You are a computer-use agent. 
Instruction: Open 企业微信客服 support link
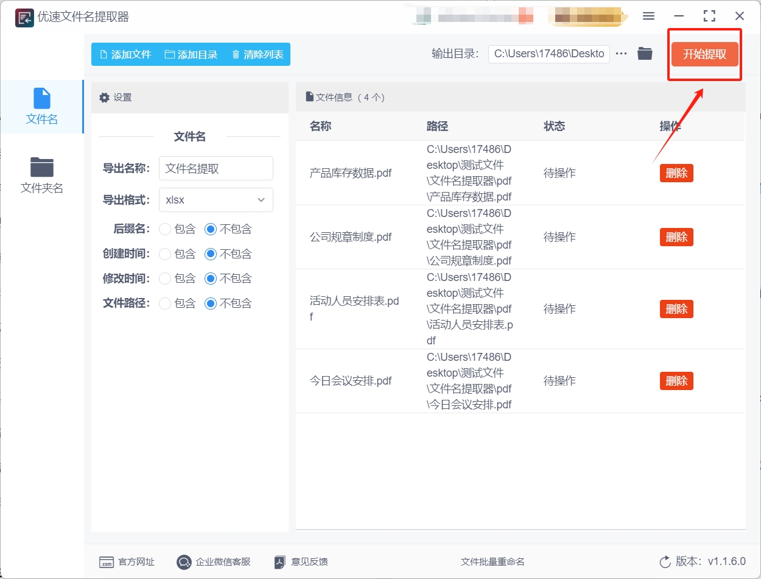pos(214,562)
